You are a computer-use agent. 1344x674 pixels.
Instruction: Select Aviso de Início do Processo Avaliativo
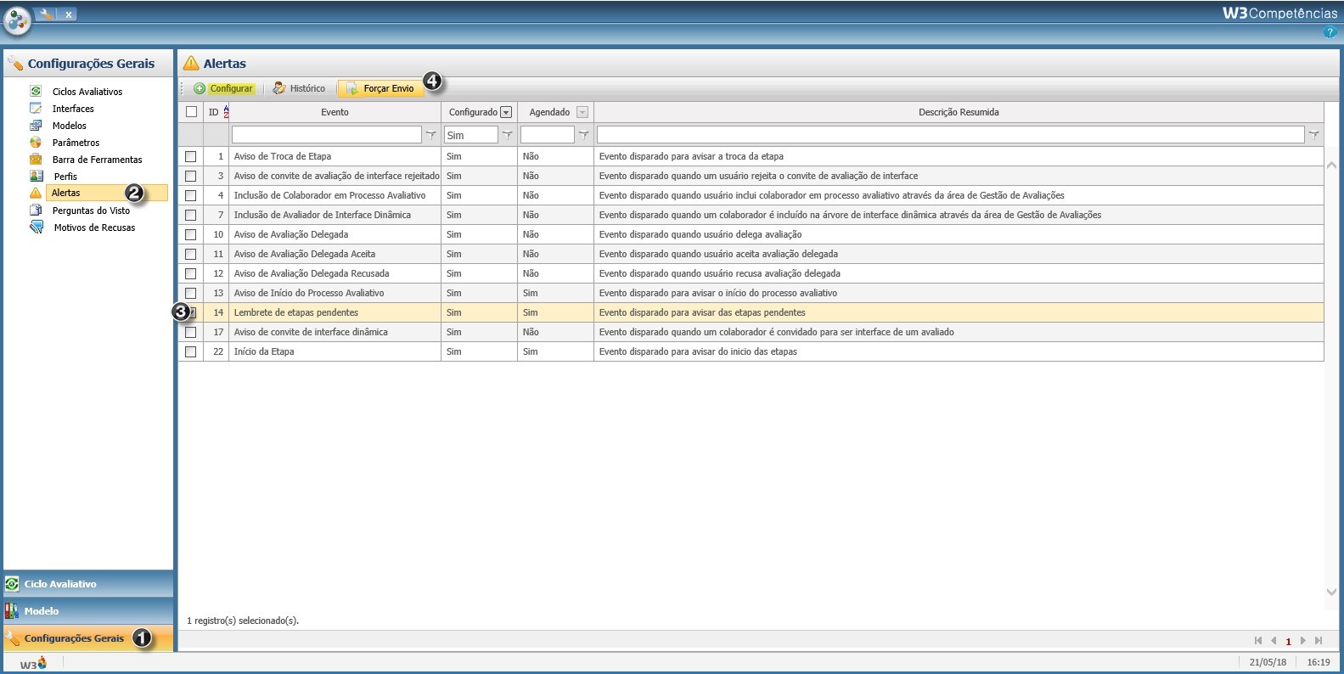pos(751,293)
